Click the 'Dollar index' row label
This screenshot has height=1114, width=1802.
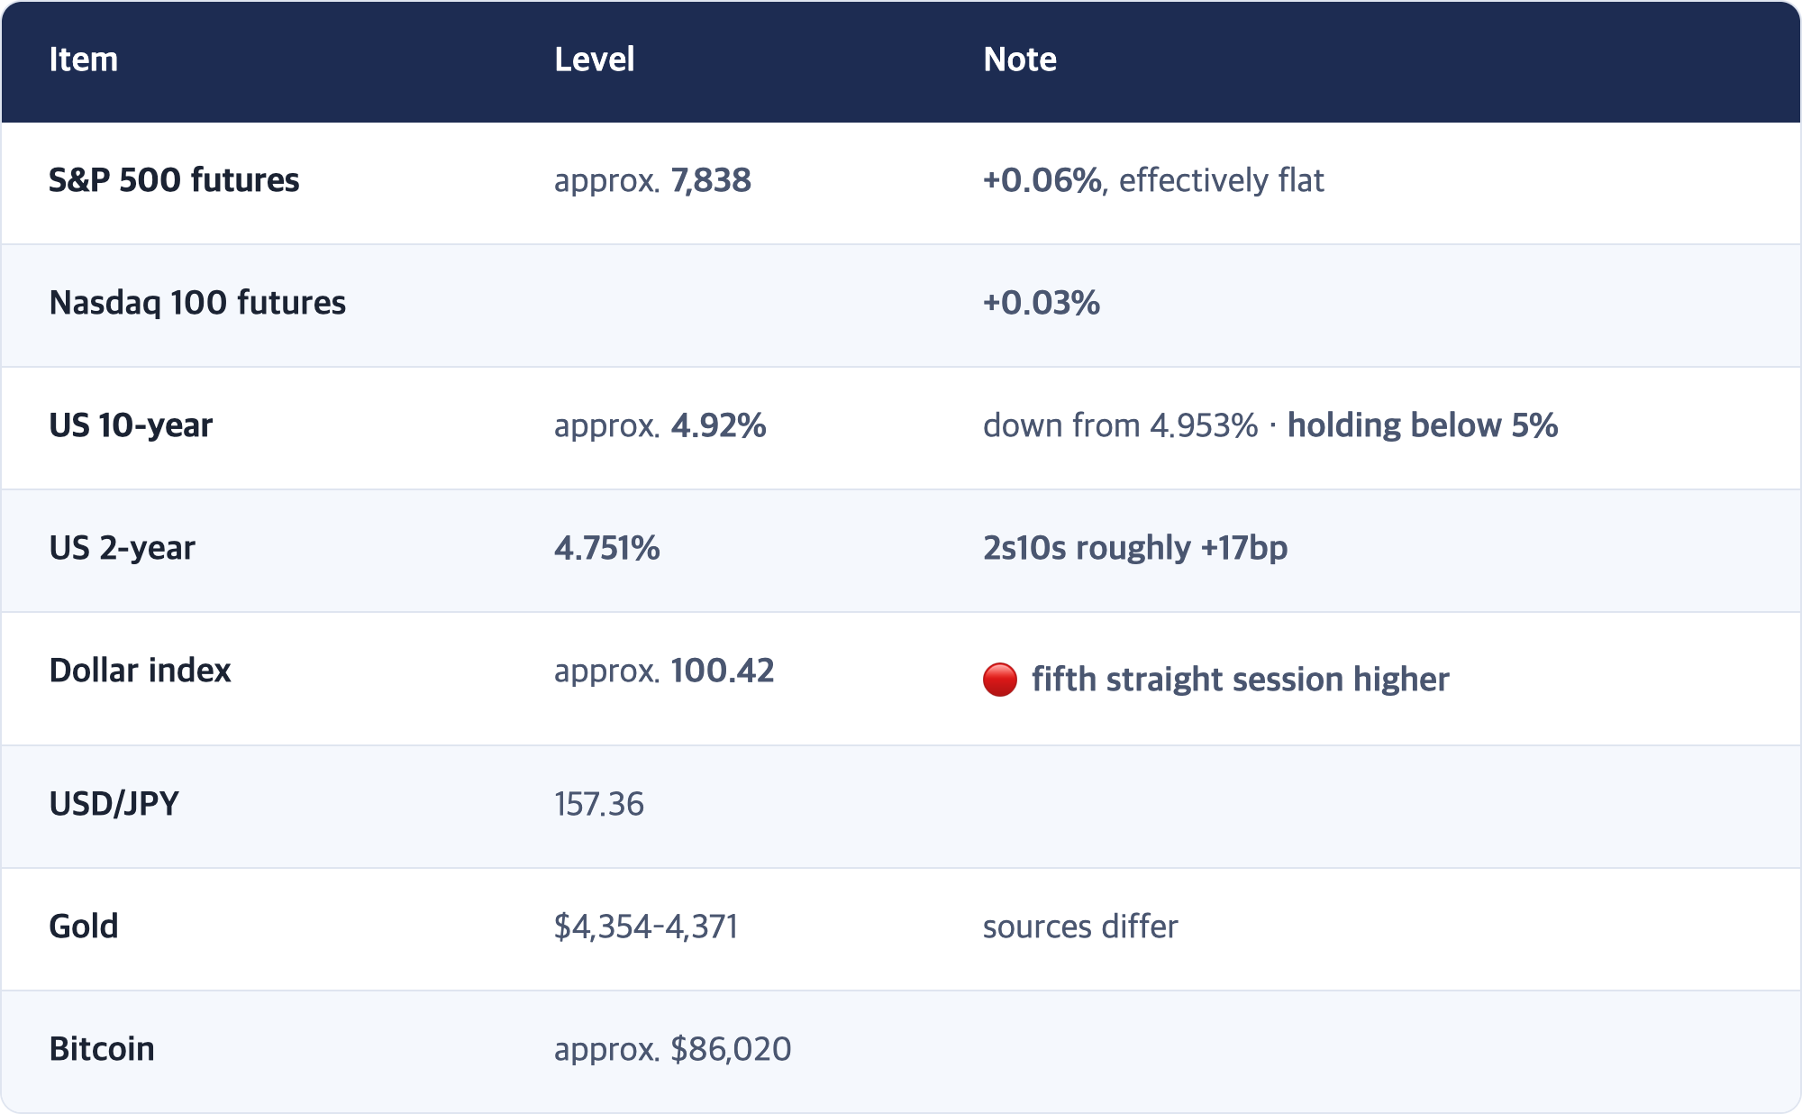[x=140, y=671]
